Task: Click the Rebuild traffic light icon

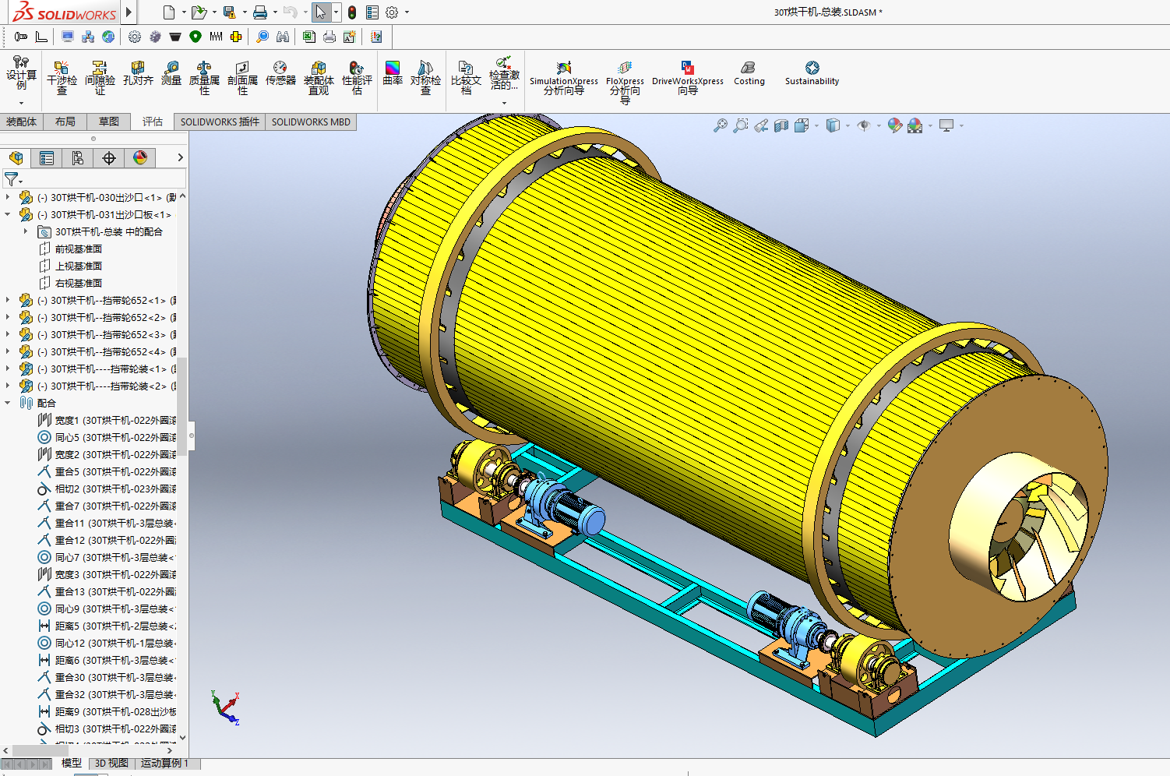Action: [x=352, y=12]
